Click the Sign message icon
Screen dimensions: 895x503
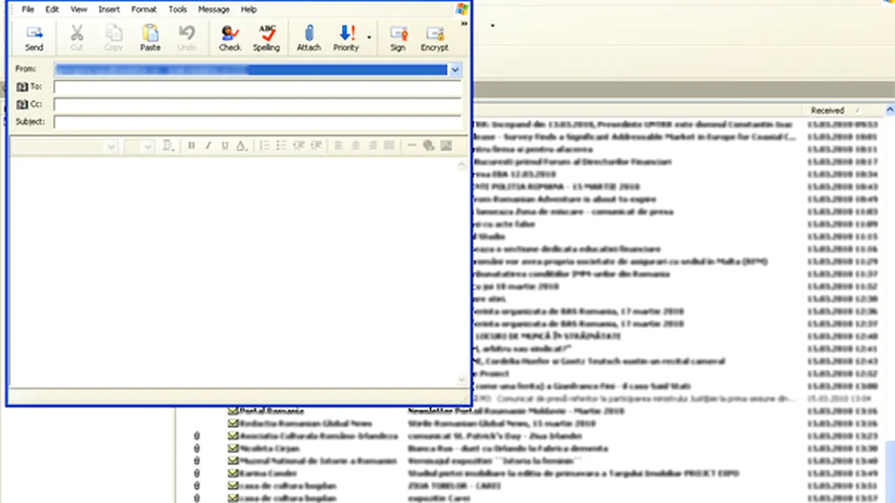point(398,38)
